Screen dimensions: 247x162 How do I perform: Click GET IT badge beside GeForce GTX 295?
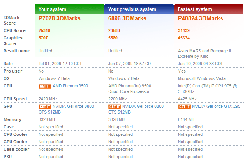tap(184, 107)
